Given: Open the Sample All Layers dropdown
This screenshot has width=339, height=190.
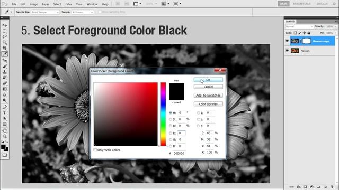Looking at the screenshot, I should [83, 12].
